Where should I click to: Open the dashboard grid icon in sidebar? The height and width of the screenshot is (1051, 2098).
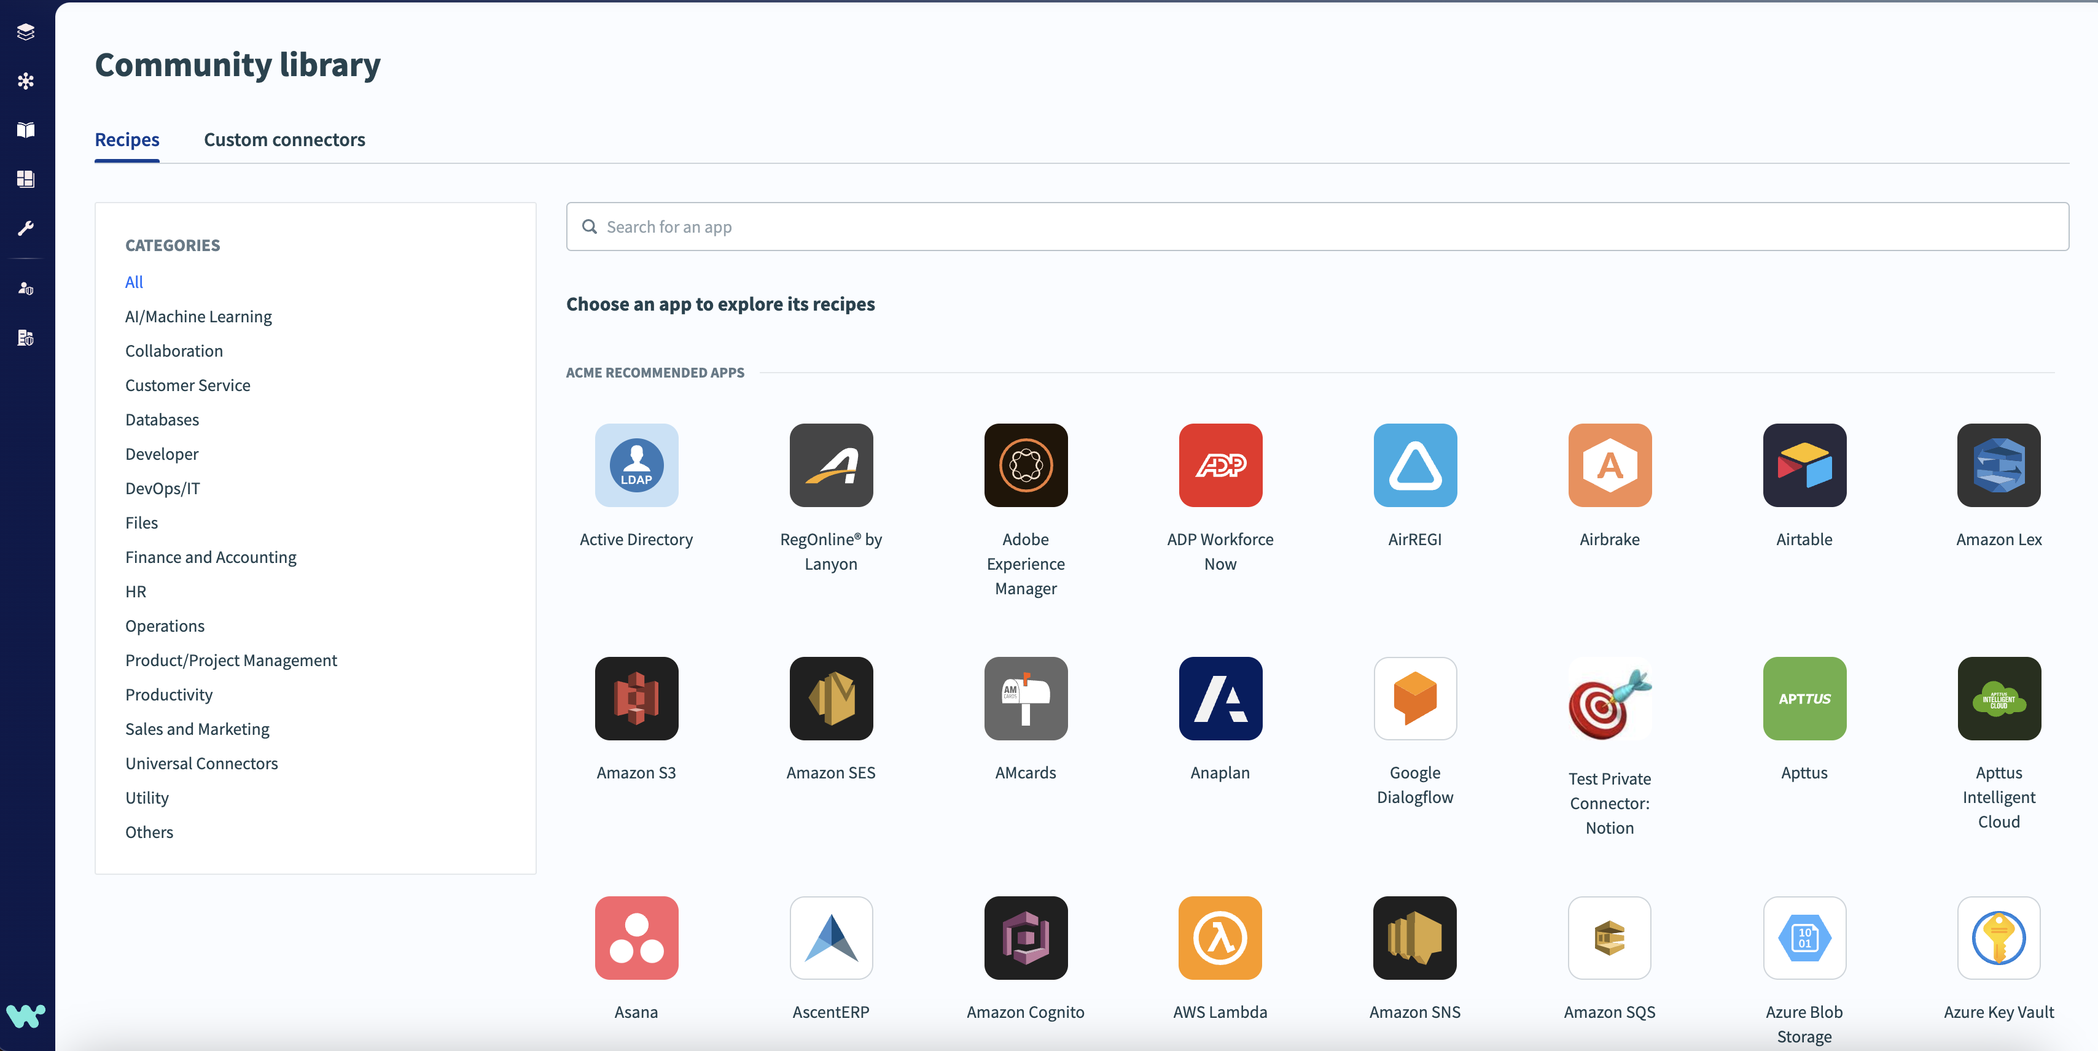[26, 179]
